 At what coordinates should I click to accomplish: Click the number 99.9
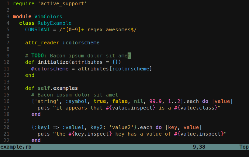pyautogui.click(x=155, y=101)
